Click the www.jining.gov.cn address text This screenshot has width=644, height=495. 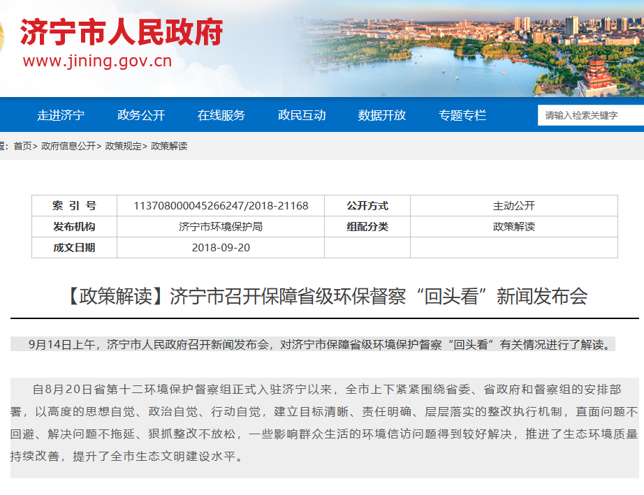point(97,61)
